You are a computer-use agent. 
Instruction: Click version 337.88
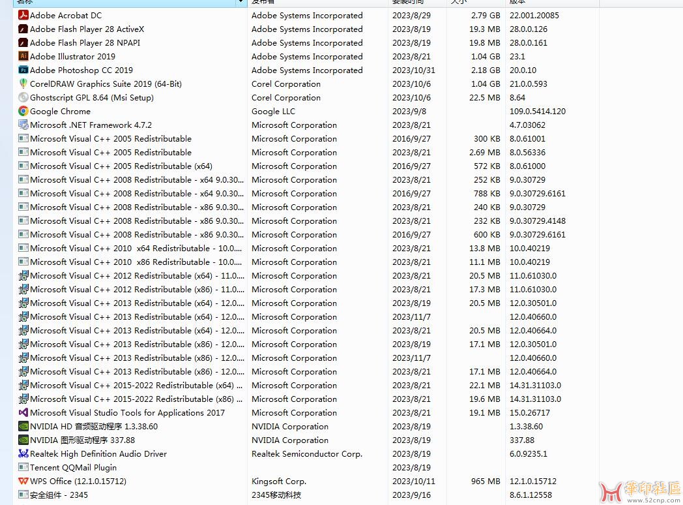[522, 440]
